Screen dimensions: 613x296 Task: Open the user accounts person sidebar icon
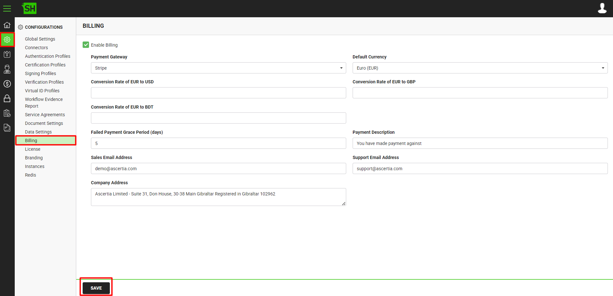point(7,69)
